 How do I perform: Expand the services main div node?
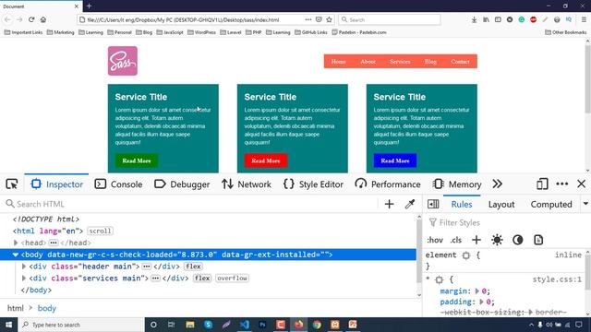tap(24, 279)
